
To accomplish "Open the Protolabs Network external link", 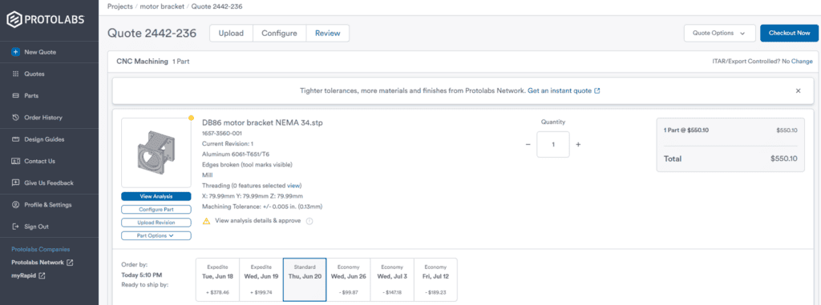I will point(42,262).
